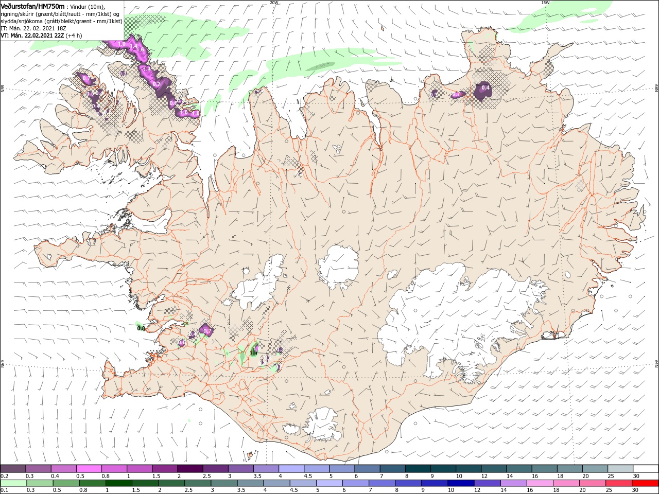Image resolution: width=659 pixels, height=494 pixels.
Task: Pick the first dusky purple snow swatch at 0.2
Action: point(13,469)
